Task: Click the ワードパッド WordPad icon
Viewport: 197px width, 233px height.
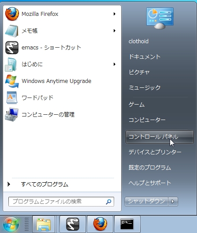Action: tap(12, 98)
